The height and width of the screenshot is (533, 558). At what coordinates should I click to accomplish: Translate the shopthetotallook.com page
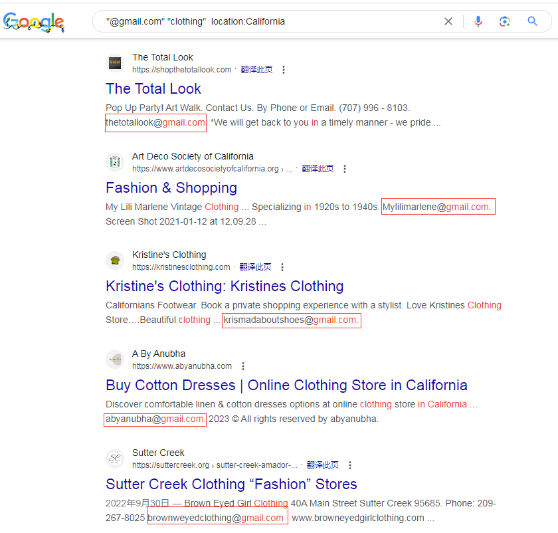coord(256,70)
